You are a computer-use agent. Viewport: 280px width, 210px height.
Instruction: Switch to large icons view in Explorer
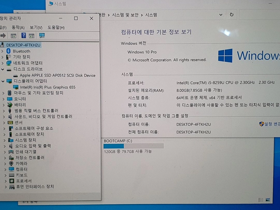click(268, 200)
